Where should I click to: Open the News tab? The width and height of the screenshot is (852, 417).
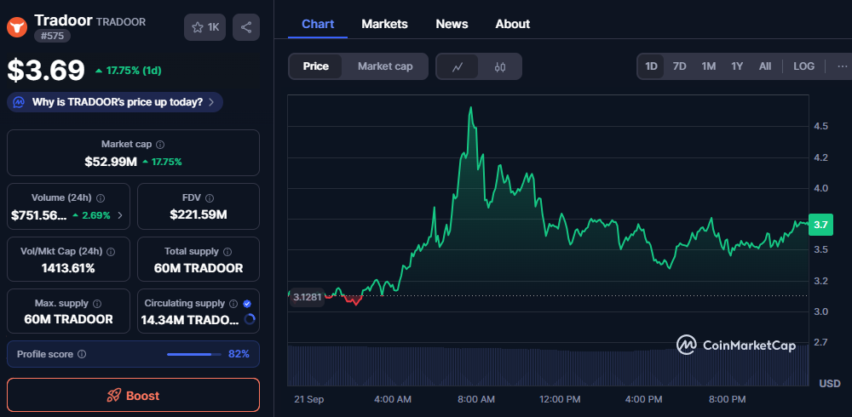pyautogui.click(x=452, y=24)
